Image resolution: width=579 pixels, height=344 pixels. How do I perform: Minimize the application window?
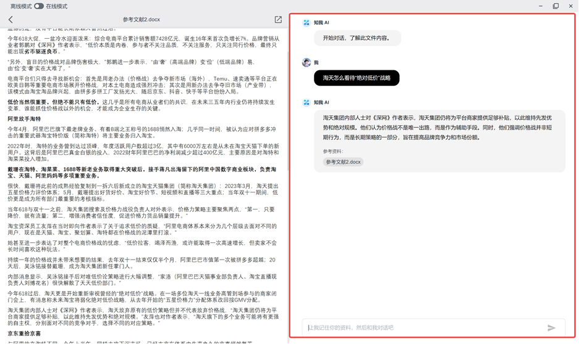541,6
